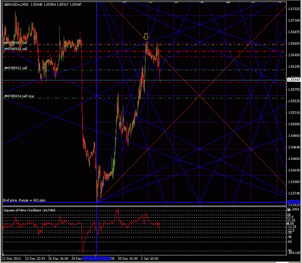Click the 30 Dec 16:30 time axis label

128,258
